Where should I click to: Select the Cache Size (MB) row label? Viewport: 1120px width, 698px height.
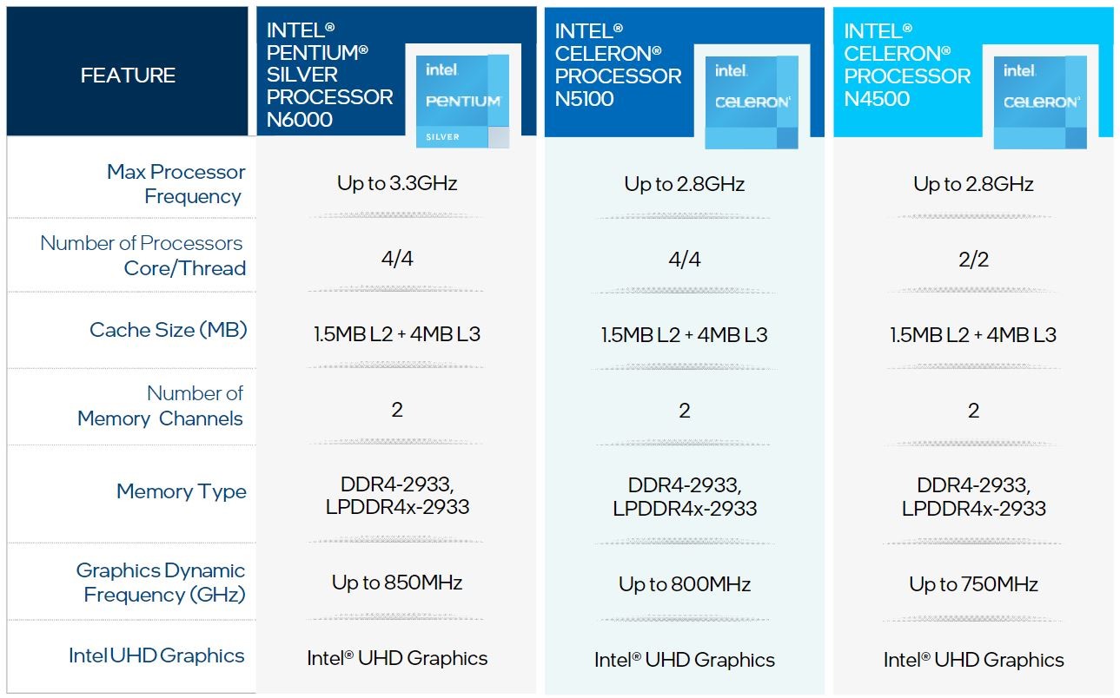169,330
